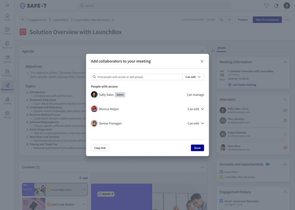
Task: Click the LaunchBox breadcrumb item
Action: [60, 20]
